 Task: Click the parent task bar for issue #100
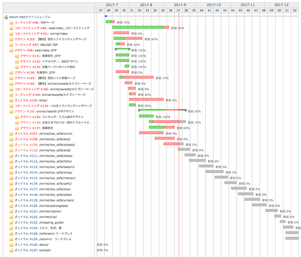click(163, 110)
